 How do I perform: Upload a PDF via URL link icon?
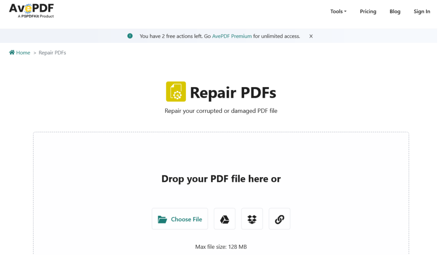click(x=279, y=219)
